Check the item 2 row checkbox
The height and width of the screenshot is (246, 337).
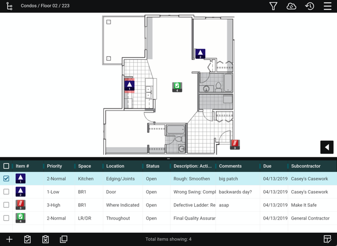(x=6, y=192)
